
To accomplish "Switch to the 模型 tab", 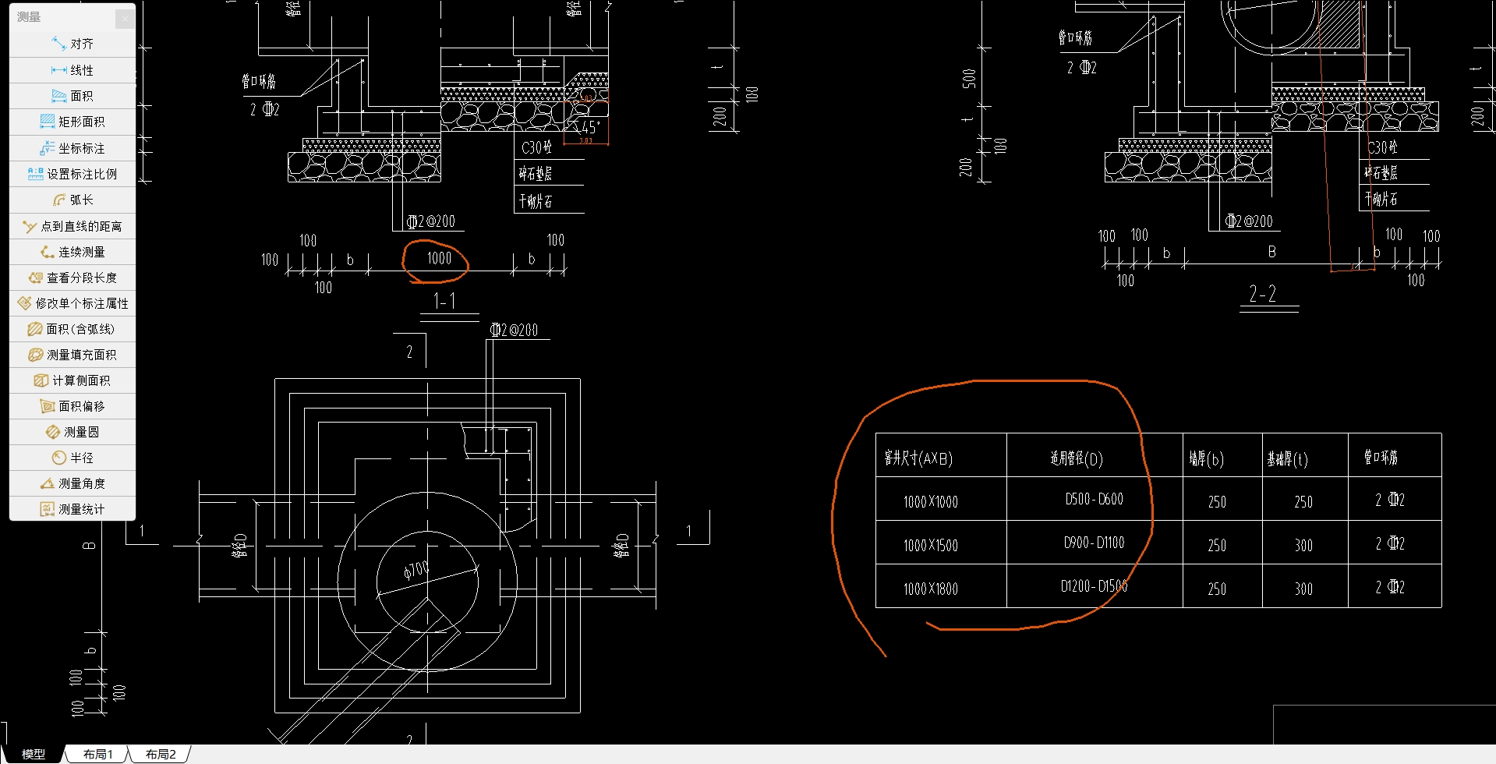I will click(33, 755).
